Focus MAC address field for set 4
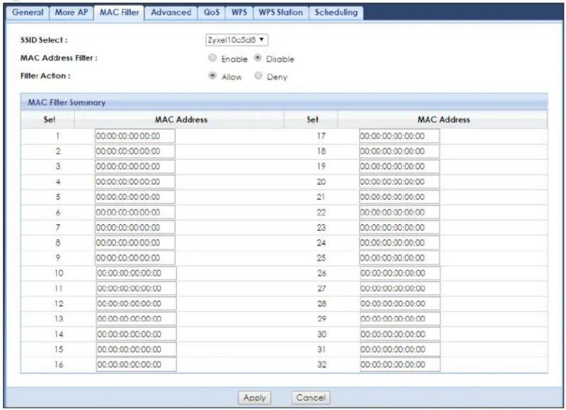The width and height of the screenshot is (566, 410). [135, 182]
